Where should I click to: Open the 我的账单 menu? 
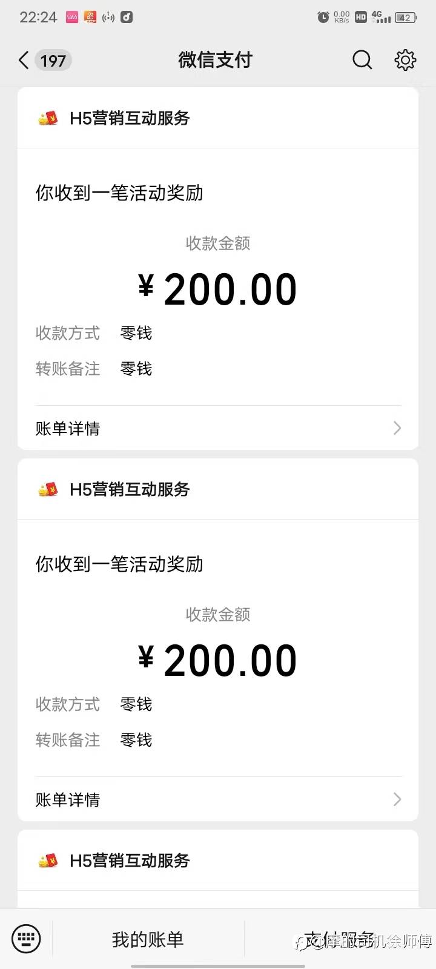point(148,939)
